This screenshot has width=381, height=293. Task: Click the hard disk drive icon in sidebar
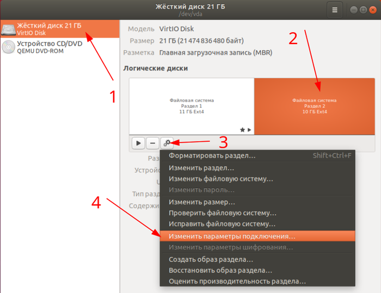click(9, 29)
